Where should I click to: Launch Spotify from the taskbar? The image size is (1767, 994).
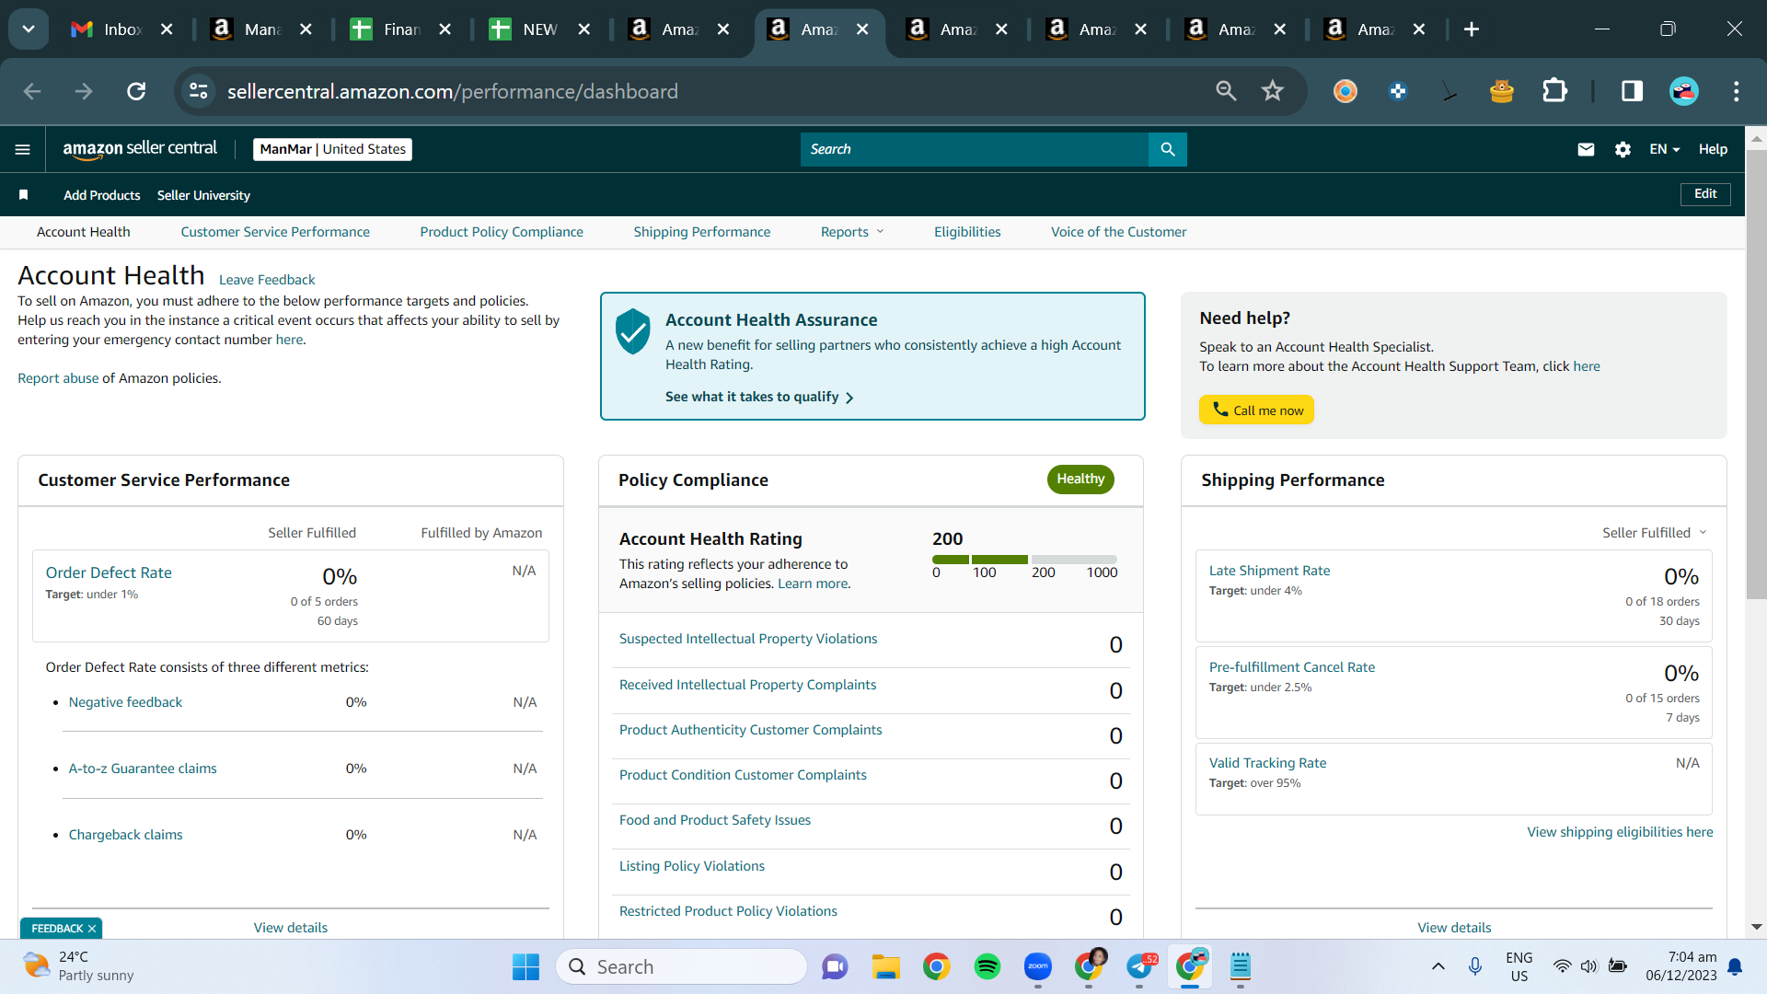click(x=987, y=966)
